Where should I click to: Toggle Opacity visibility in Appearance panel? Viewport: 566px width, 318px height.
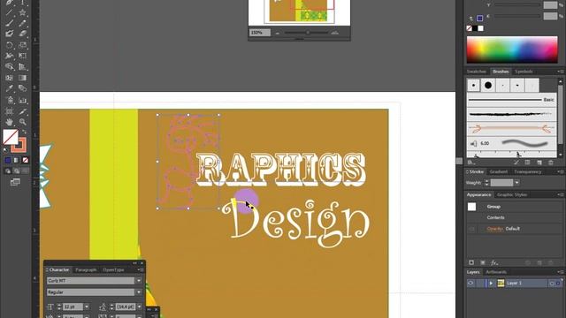[x=471, y=229]
